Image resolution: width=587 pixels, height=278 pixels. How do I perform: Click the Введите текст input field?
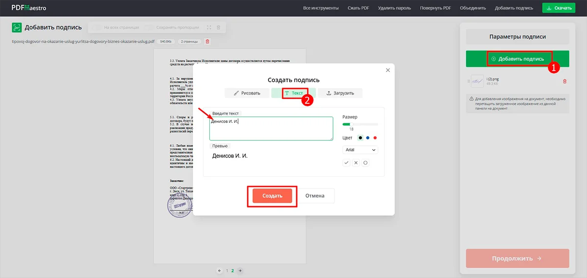click(271, 129)
